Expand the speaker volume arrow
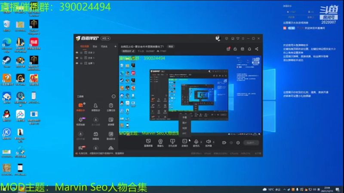 pyautogui.click(x=213, y=142)
